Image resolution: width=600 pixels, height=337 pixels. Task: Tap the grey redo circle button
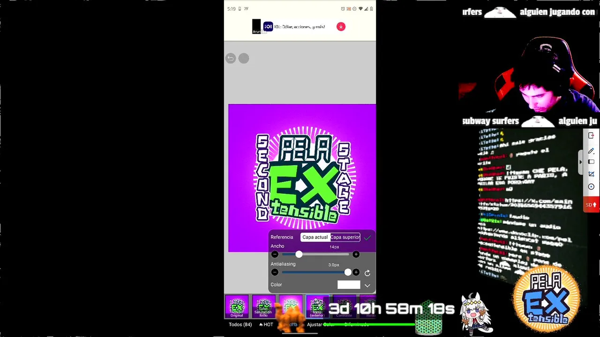coord(244,58)
